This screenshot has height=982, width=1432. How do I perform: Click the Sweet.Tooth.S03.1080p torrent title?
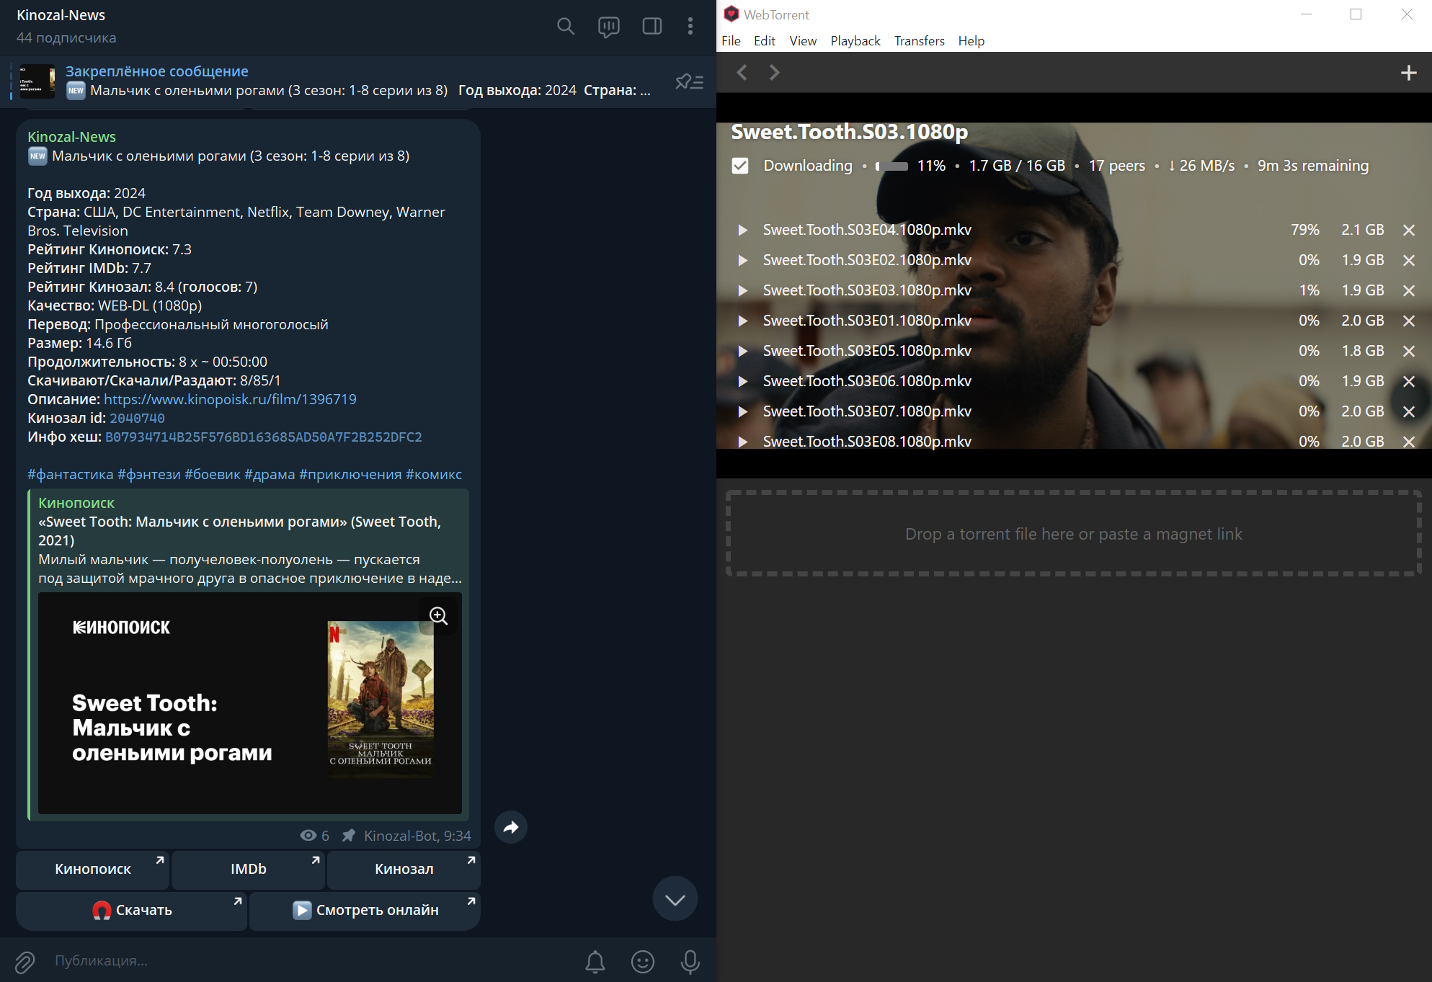point(850,132)
